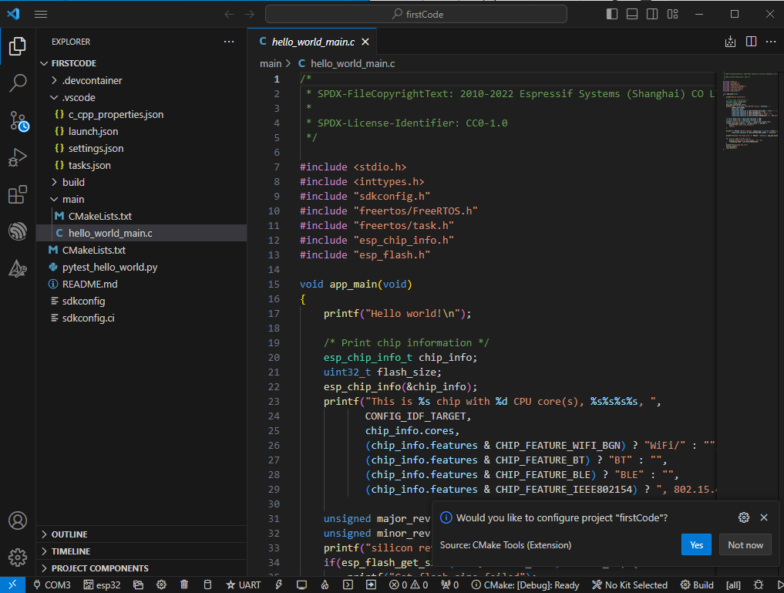Open Run and Debug view

[18, 158]
